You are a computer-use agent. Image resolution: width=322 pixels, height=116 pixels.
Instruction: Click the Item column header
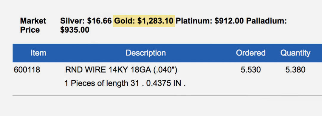coord(38,53)
